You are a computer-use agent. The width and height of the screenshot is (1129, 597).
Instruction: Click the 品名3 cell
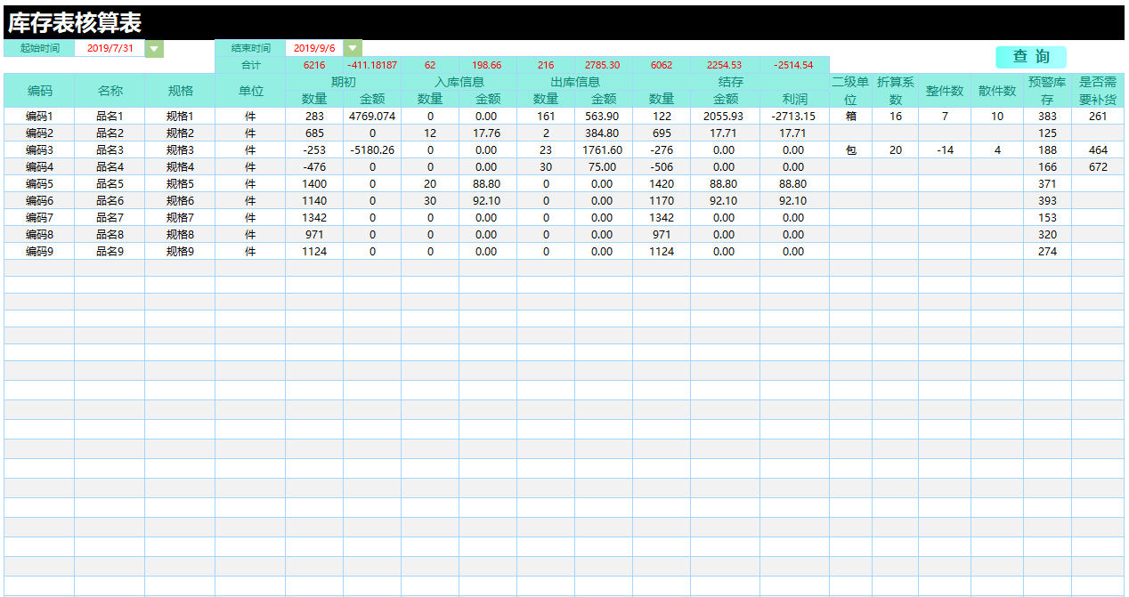(x=110, y=150)
